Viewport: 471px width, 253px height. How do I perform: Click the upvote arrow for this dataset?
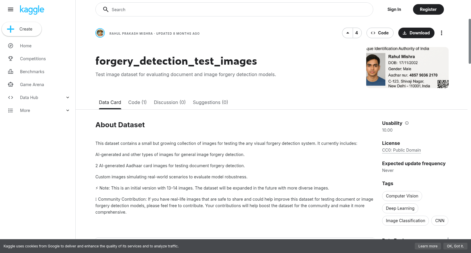(348, 33)
